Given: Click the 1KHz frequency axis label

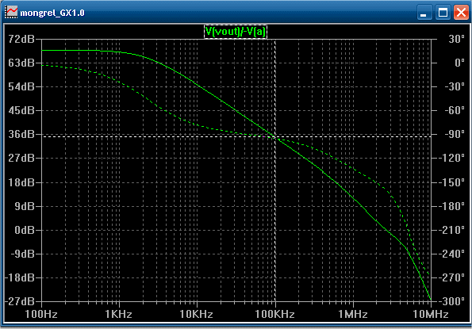Looking at the screenshot, I should [118, 314].
